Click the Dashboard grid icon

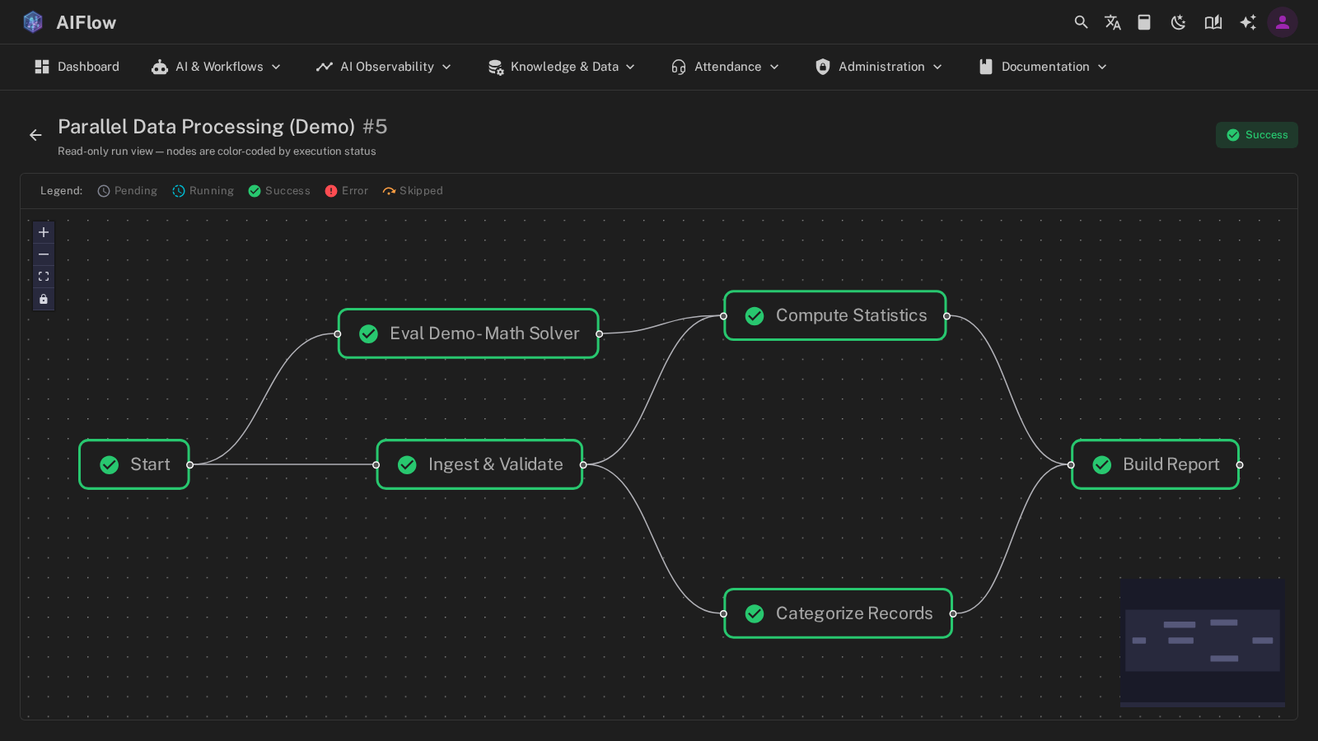point(42,67)
